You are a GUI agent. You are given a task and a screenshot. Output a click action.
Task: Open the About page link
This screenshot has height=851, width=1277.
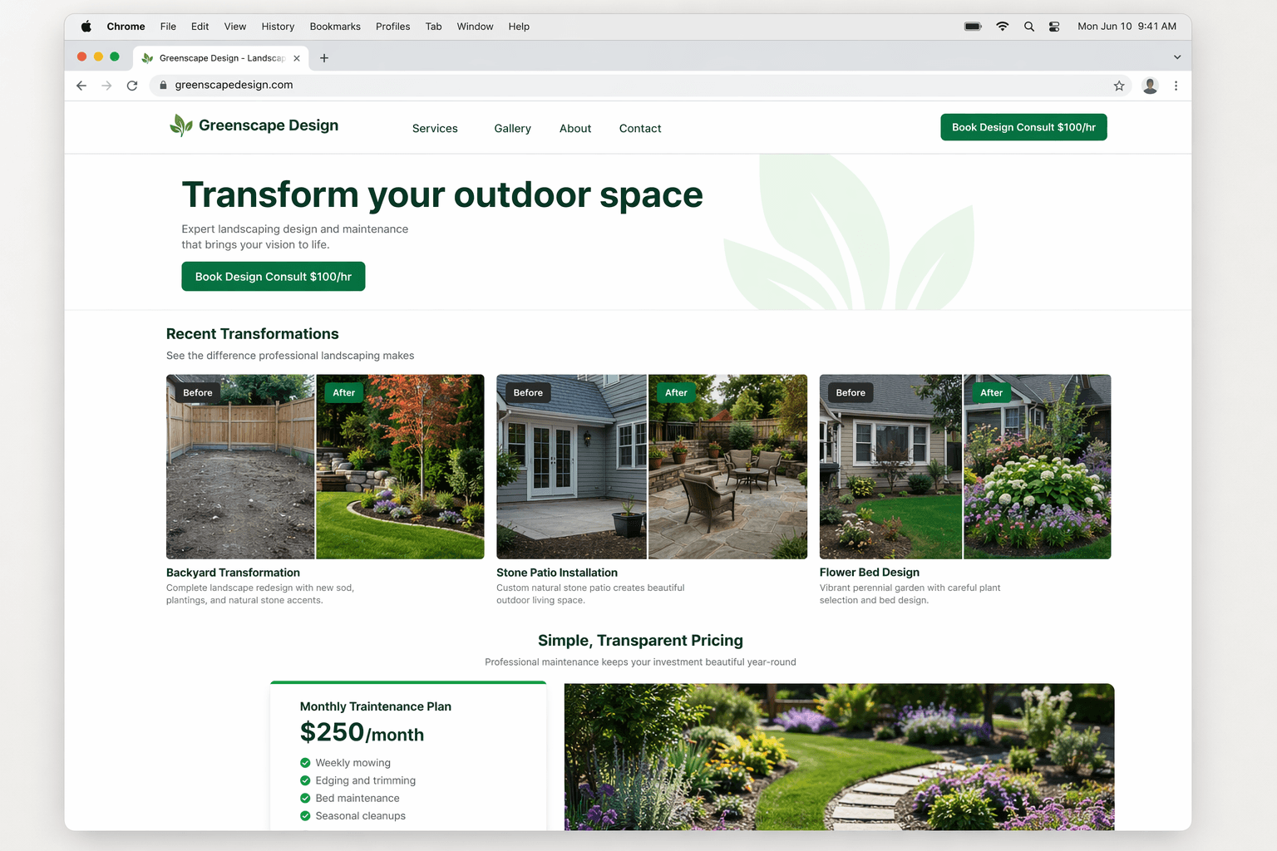tap(575, 128)
